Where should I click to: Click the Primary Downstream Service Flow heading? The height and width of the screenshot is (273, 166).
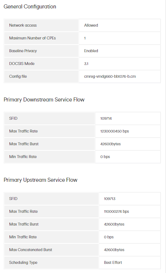pos(44,100)
